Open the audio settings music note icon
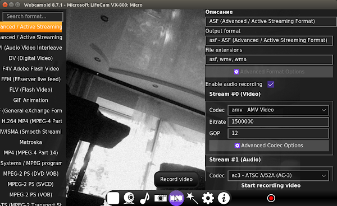This screenshot has height=206, width=337. pyautogui.click(x=145, y=198)
